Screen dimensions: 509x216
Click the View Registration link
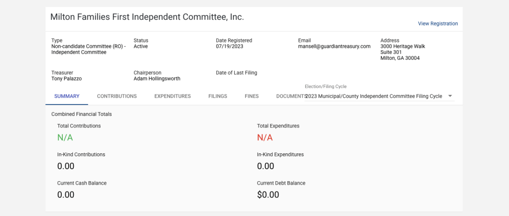tap(438, 23)
